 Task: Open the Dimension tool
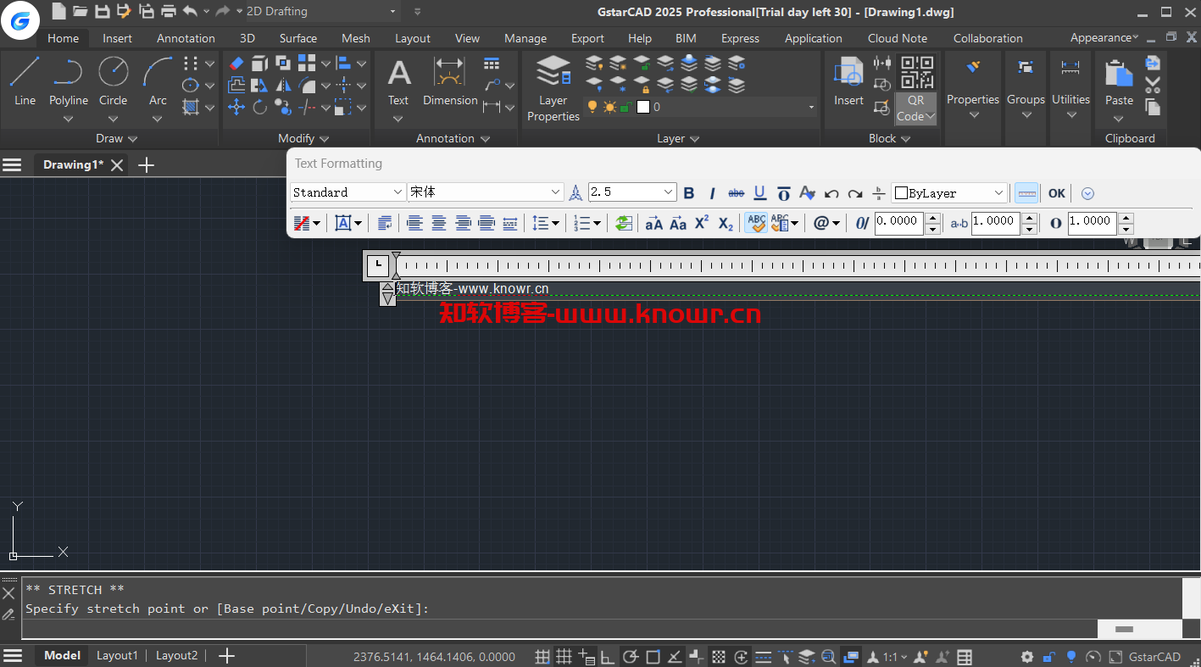click(450, 81)
